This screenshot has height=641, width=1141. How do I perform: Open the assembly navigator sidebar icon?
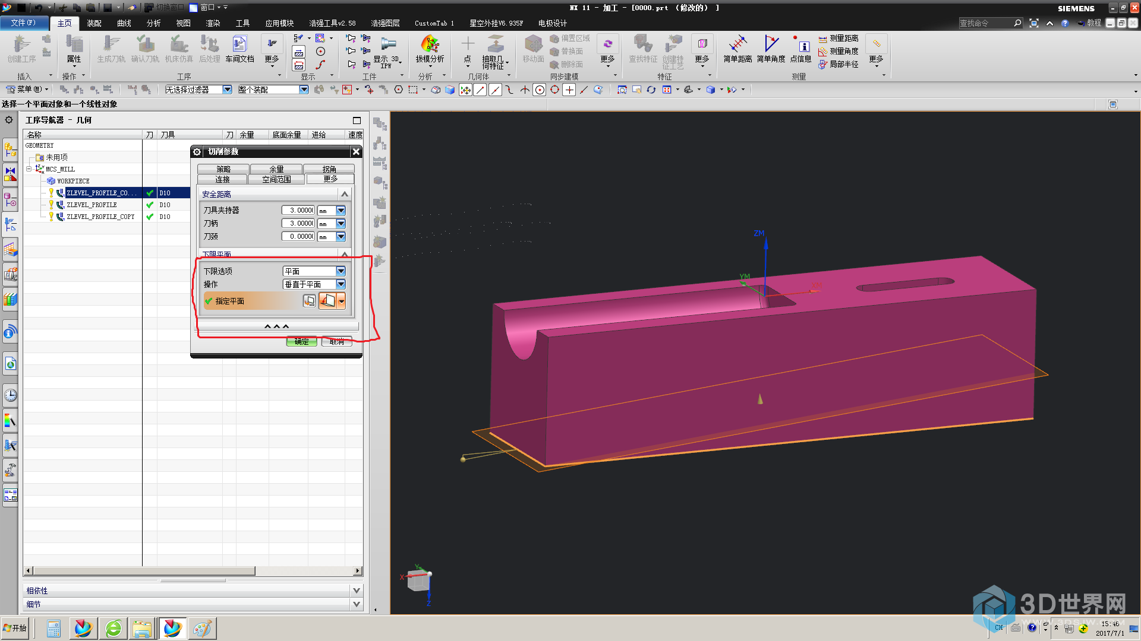[x=10, y=148]
